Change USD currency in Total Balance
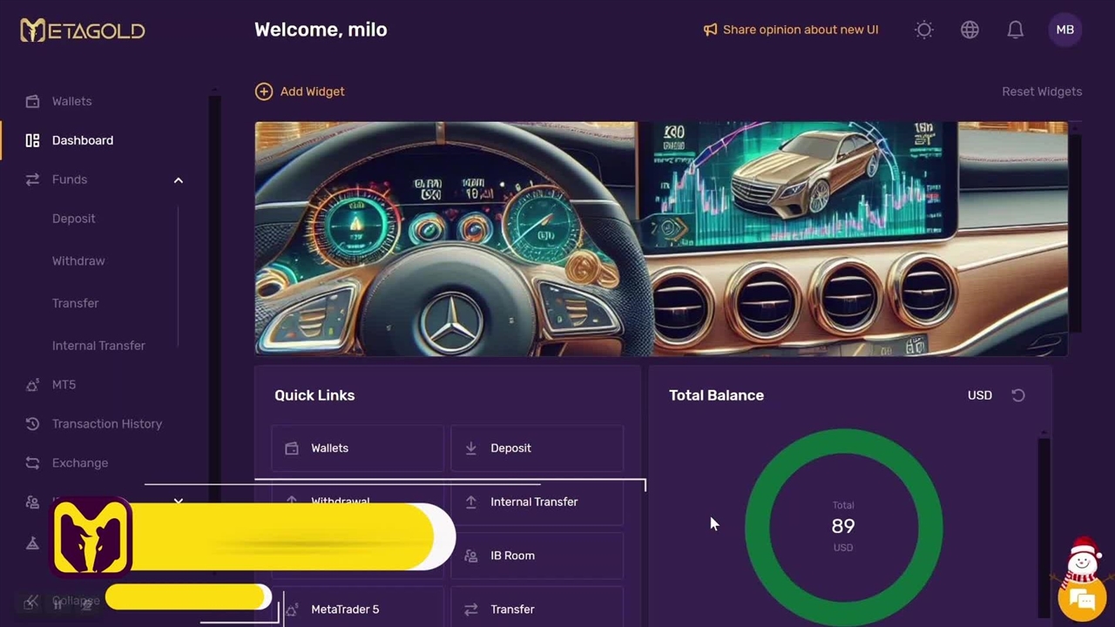1115x627 pixels. pos(980,395)
